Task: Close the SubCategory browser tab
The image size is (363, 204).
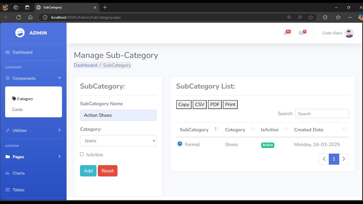Action: click(95, 7)
